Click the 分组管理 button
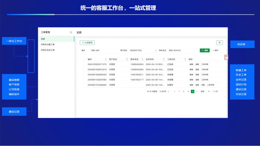This screenshot has height=146, width=260. tap(87, 43)
